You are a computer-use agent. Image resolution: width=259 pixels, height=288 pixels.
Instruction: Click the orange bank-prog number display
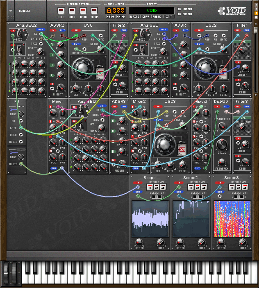pos(116,11)
